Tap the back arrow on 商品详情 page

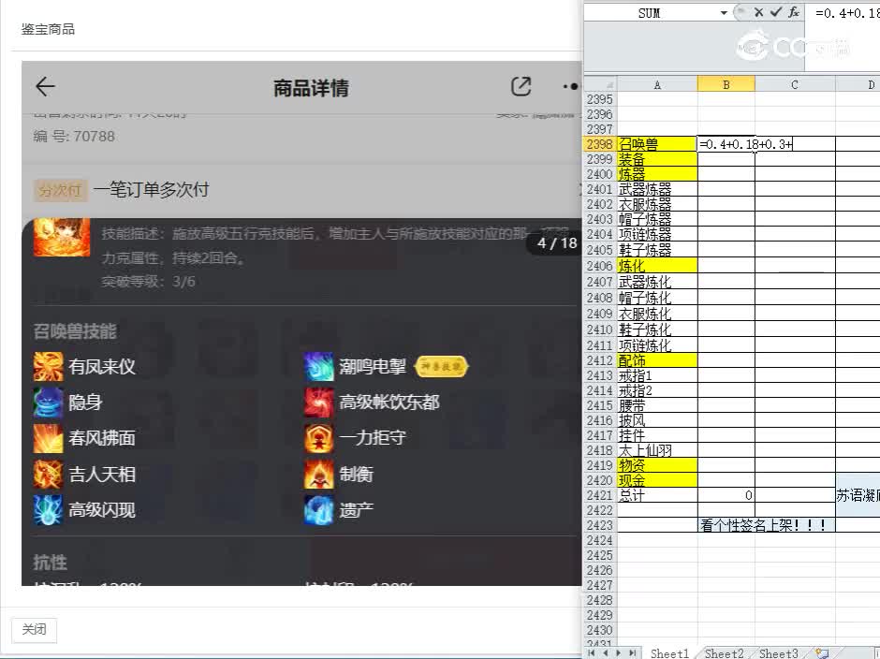click(x=44, y=86)
